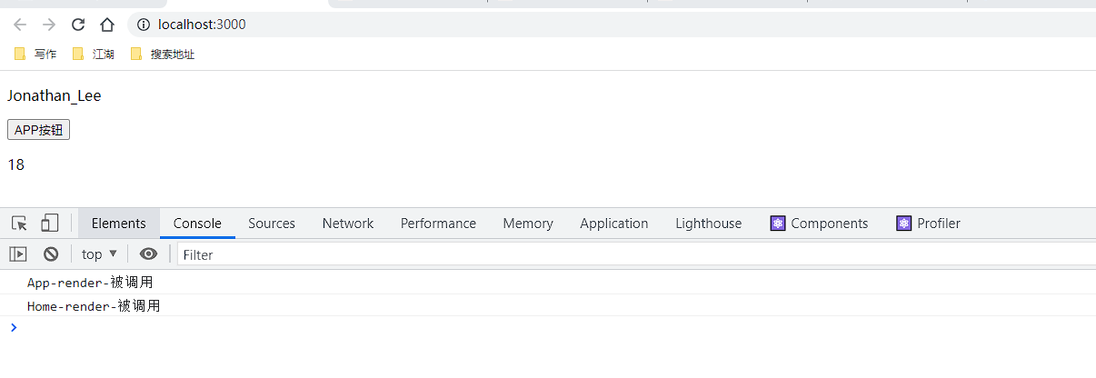
Task: Open the top JavaScript context dropdown
Action: [99, 254]
